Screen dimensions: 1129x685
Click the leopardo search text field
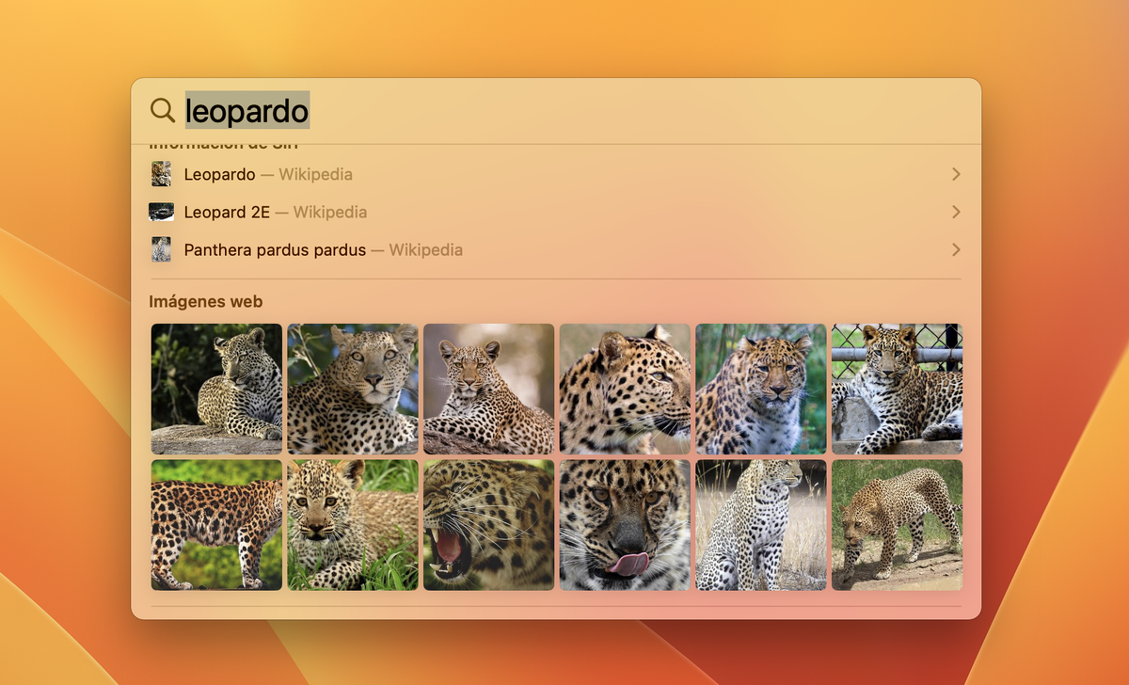564,111
